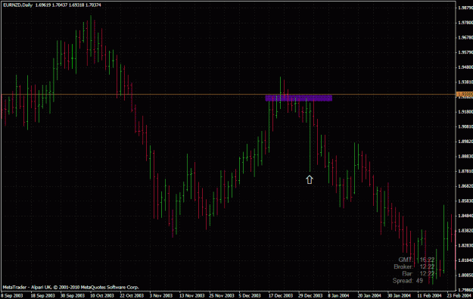Click the '20 Jan 2004' date label
473x299 pixels.
(369, 295)
